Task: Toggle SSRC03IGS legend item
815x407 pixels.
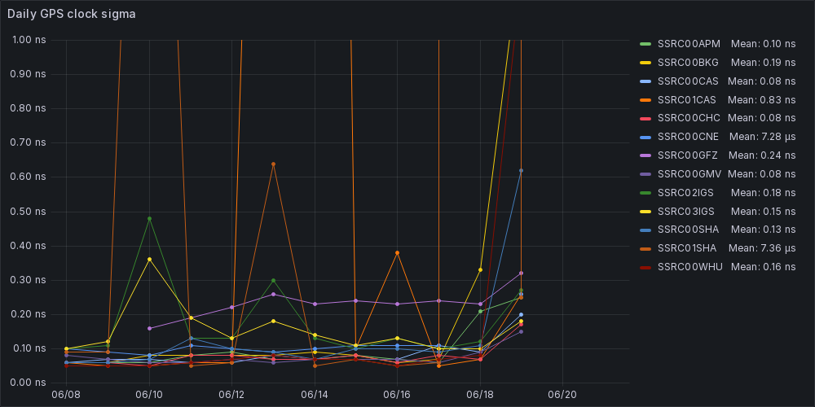Action: coord(688,211)
